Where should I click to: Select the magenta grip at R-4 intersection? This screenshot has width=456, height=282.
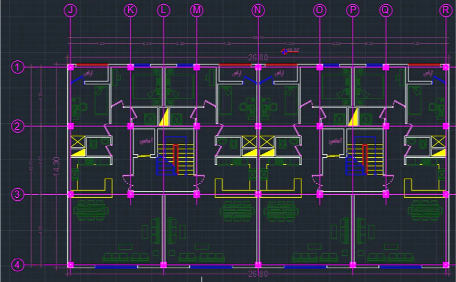(445, 264)
